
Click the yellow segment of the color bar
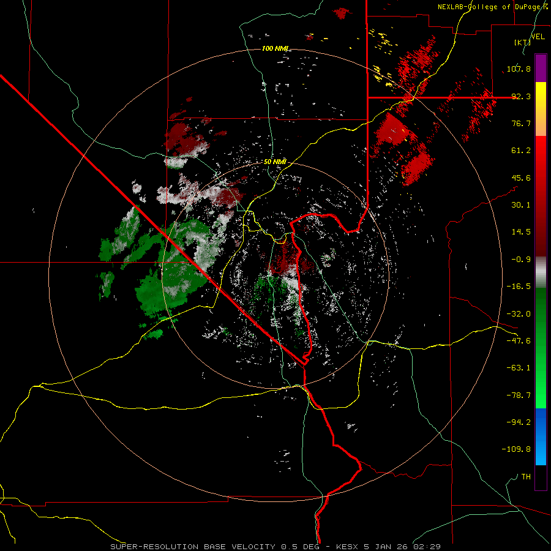(x=541, y=109)
